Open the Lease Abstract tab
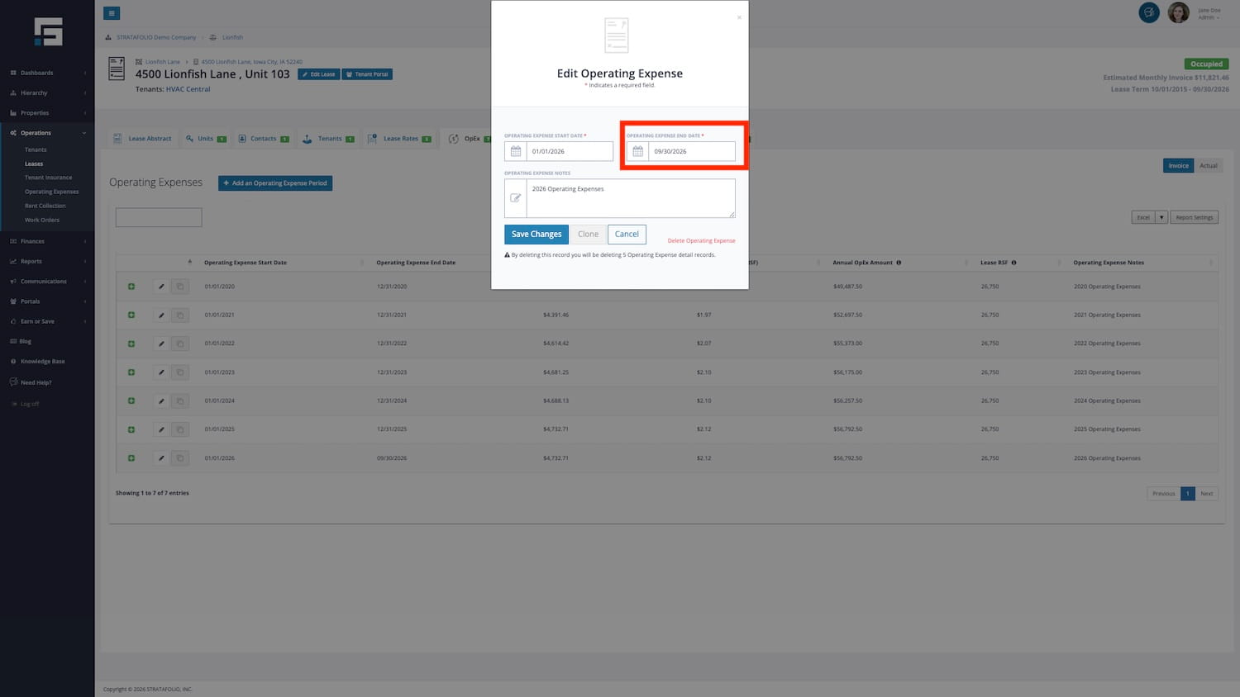The width and height of the screenshot is (1240, 697). 143,139
